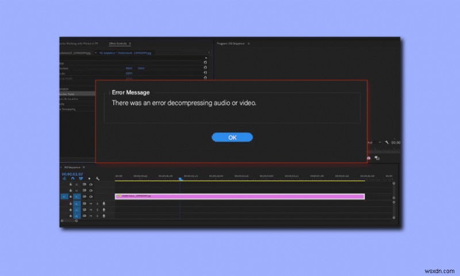
Task: Open the HD Sequence timeline panel menu
Action: click(83, 167)
